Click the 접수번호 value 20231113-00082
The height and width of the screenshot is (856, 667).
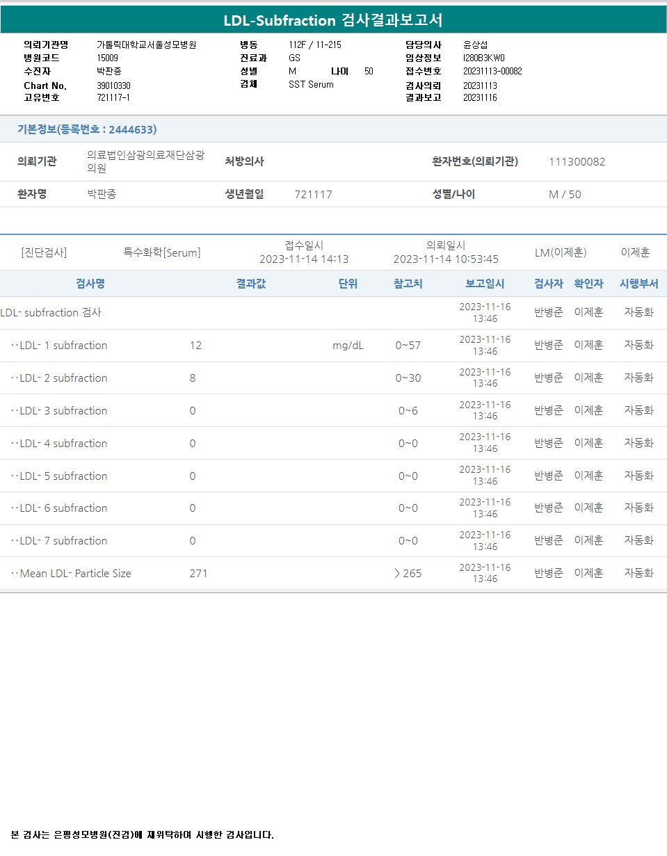(492, 72)
